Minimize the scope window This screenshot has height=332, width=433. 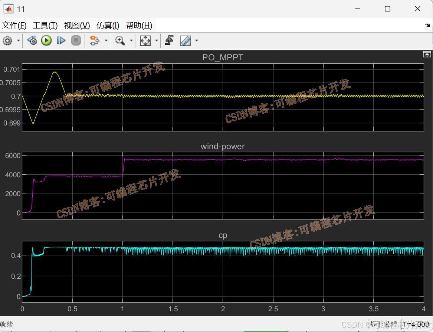[358, 9]
